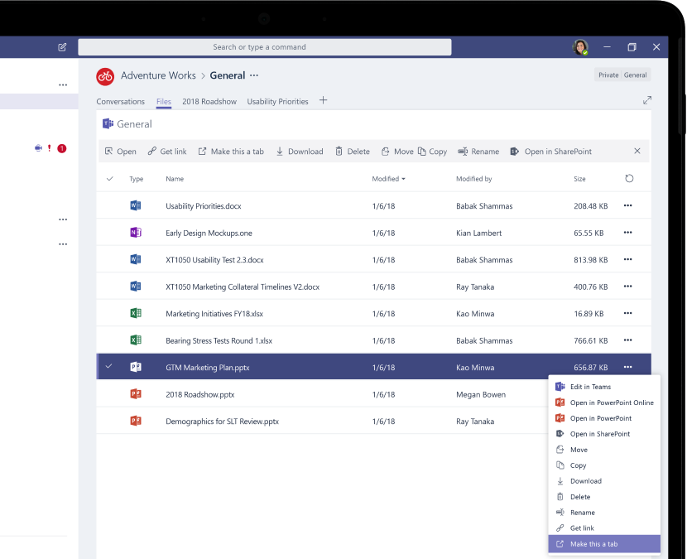This screenshot has width=687, height=559.
Task: Choose Open in SharePoint from context menu
Action: [604, 434]
